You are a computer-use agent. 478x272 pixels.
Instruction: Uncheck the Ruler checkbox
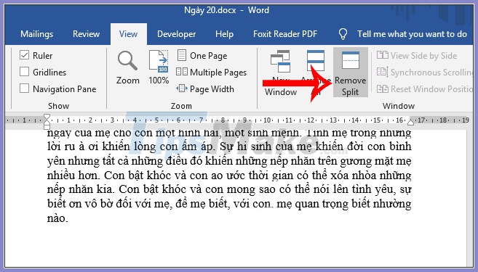25,55
